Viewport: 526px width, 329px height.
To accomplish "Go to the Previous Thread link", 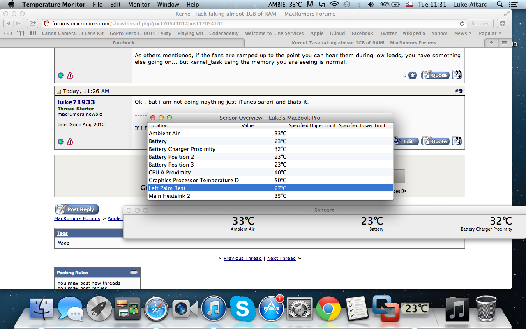I will tap(242, 258).
